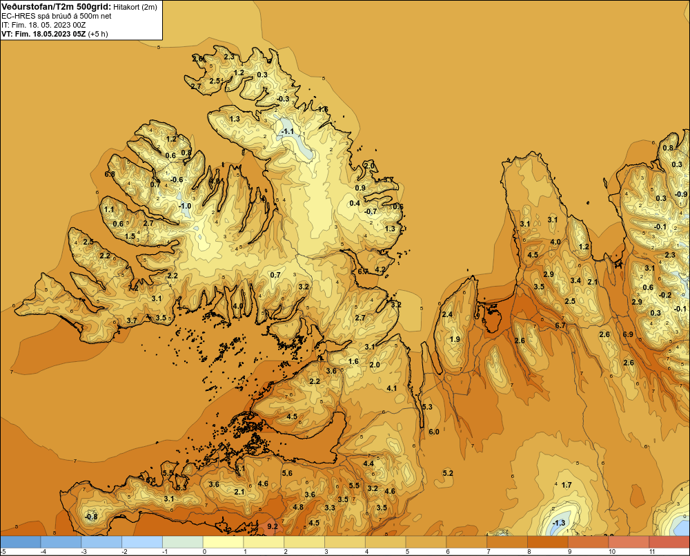Click the 2.4 temperature value

point(447,314)
